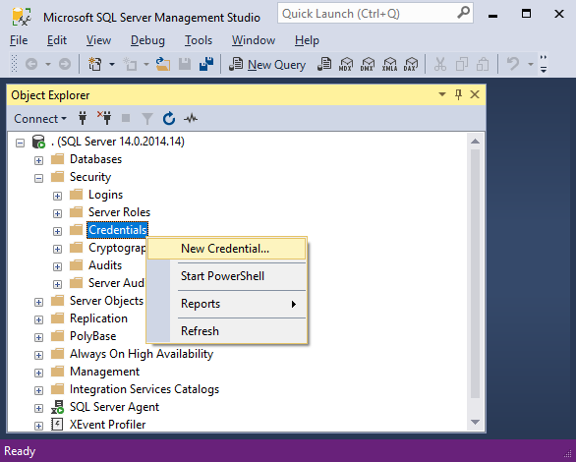Open the Debug menu
Viewport: 576px width, 462px height.
147,40
